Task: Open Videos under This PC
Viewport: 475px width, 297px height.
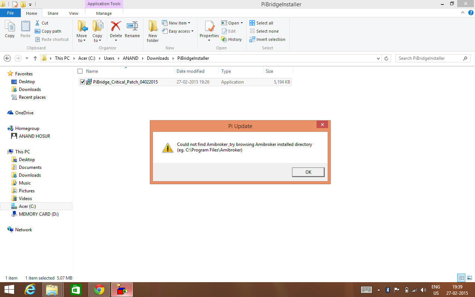Action: pyautogui.click(x=25, y=199)
